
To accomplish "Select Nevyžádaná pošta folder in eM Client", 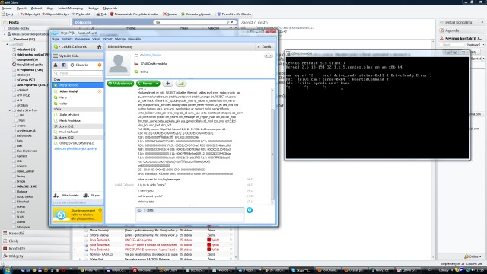I will [x=28, y=65].
